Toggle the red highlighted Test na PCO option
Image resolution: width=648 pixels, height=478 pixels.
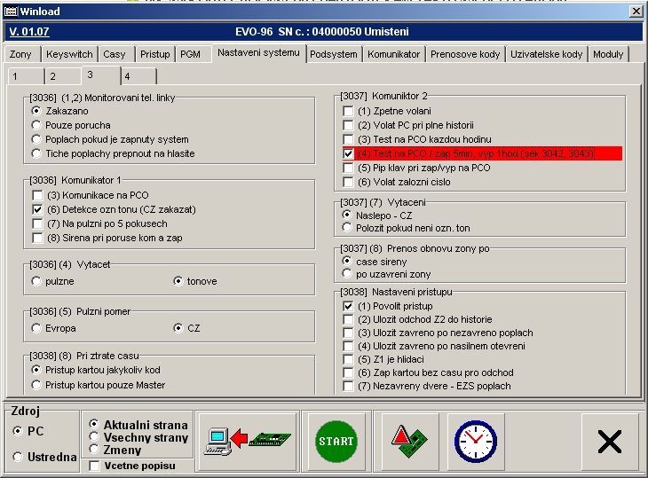pos(348,153)
